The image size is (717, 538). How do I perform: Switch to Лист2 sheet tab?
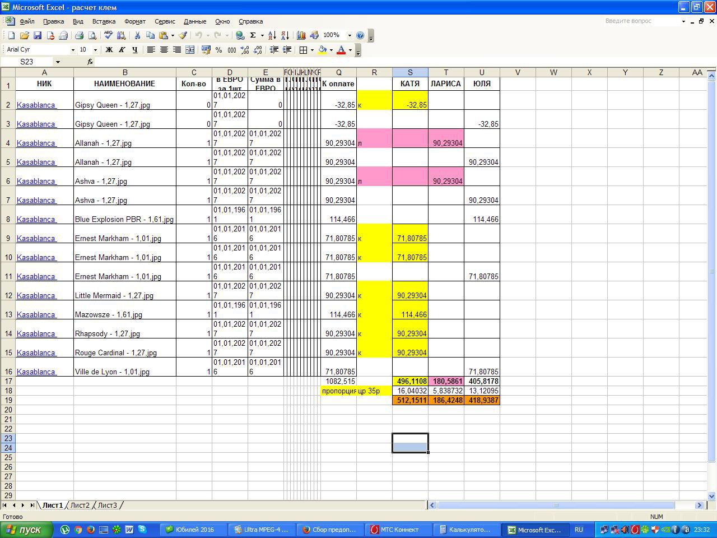[80, 505]
